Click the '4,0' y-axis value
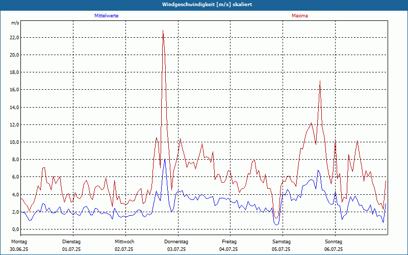408x255 pixels. point(15,195)
